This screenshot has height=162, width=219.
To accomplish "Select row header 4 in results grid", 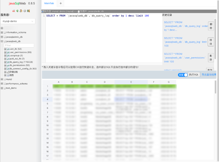I will click(x=48, y=99).
